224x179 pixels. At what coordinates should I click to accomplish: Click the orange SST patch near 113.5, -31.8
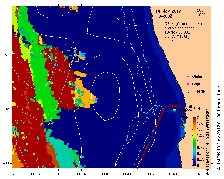click(86, 98)
